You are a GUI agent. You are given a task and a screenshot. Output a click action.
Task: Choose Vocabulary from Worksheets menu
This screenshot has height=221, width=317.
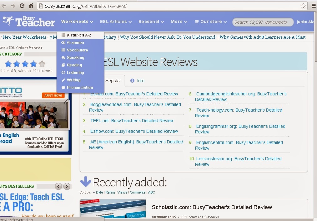pyautogui.click(x=80, y=50)
